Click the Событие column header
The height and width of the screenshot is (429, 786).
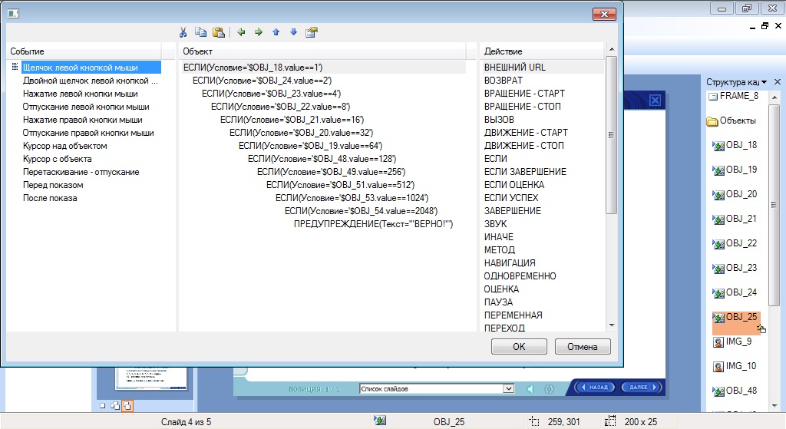[85, 51]
